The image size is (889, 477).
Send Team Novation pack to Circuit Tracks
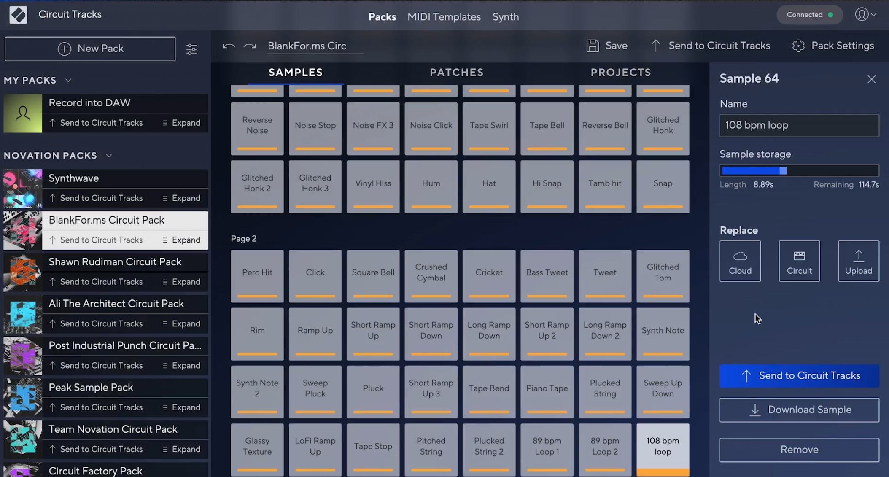[96, 449]
